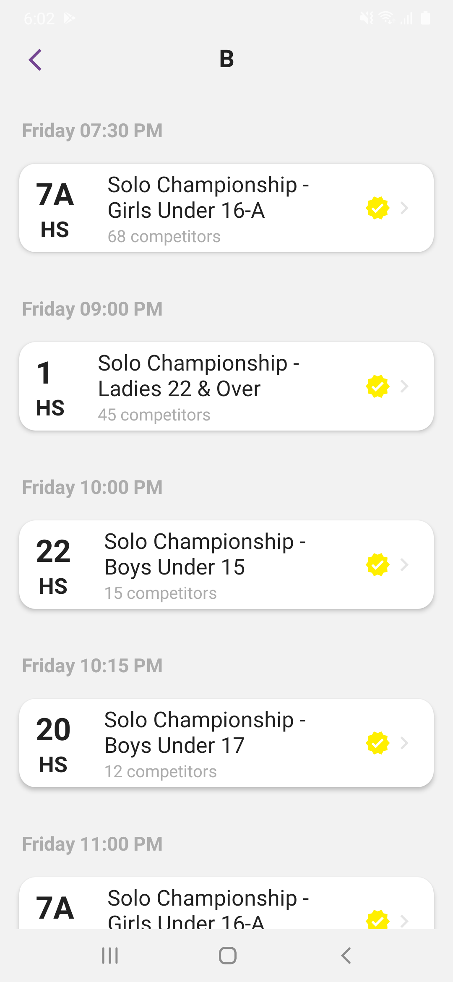The width and height of the screenshot is (453, 982).
Task: Tap verified badge on Ladies 22 & Over
Action: pyautogui.click(x=377, y=387)
